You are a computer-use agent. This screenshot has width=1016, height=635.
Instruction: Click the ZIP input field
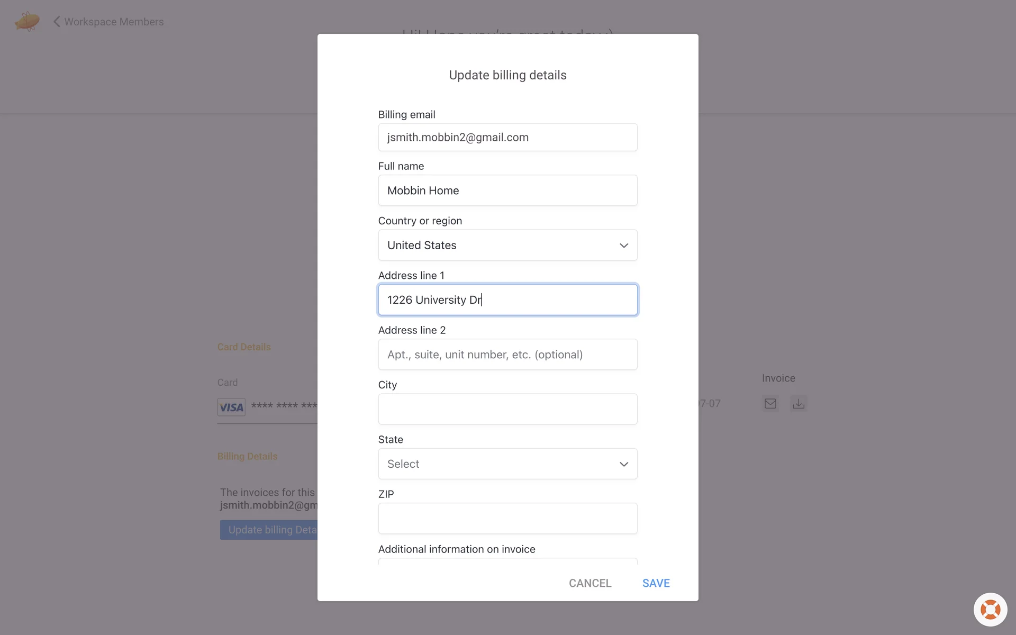507,519
